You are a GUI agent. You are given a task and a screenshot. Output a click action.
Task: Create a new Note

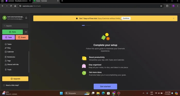tap(13, 32)
